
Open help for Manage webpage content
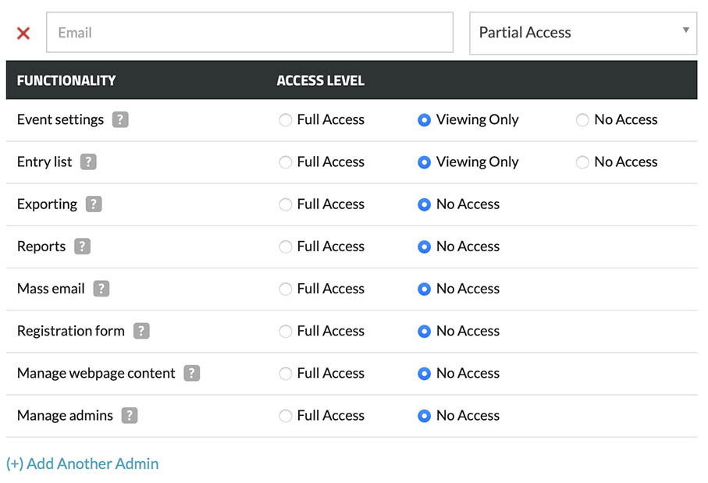[191, 373]
